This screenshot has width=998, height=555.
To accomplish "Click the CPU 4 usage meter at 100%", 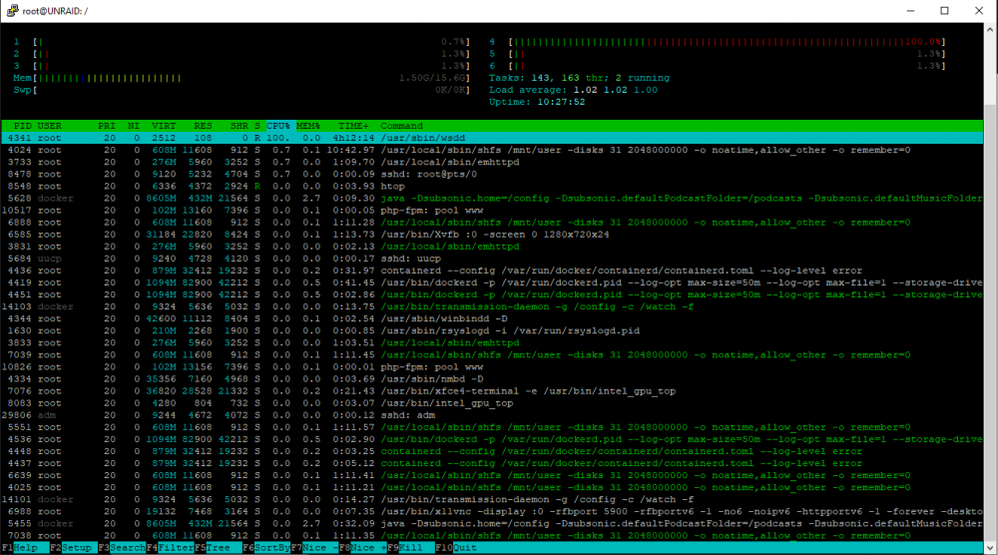I will [718, 42].
